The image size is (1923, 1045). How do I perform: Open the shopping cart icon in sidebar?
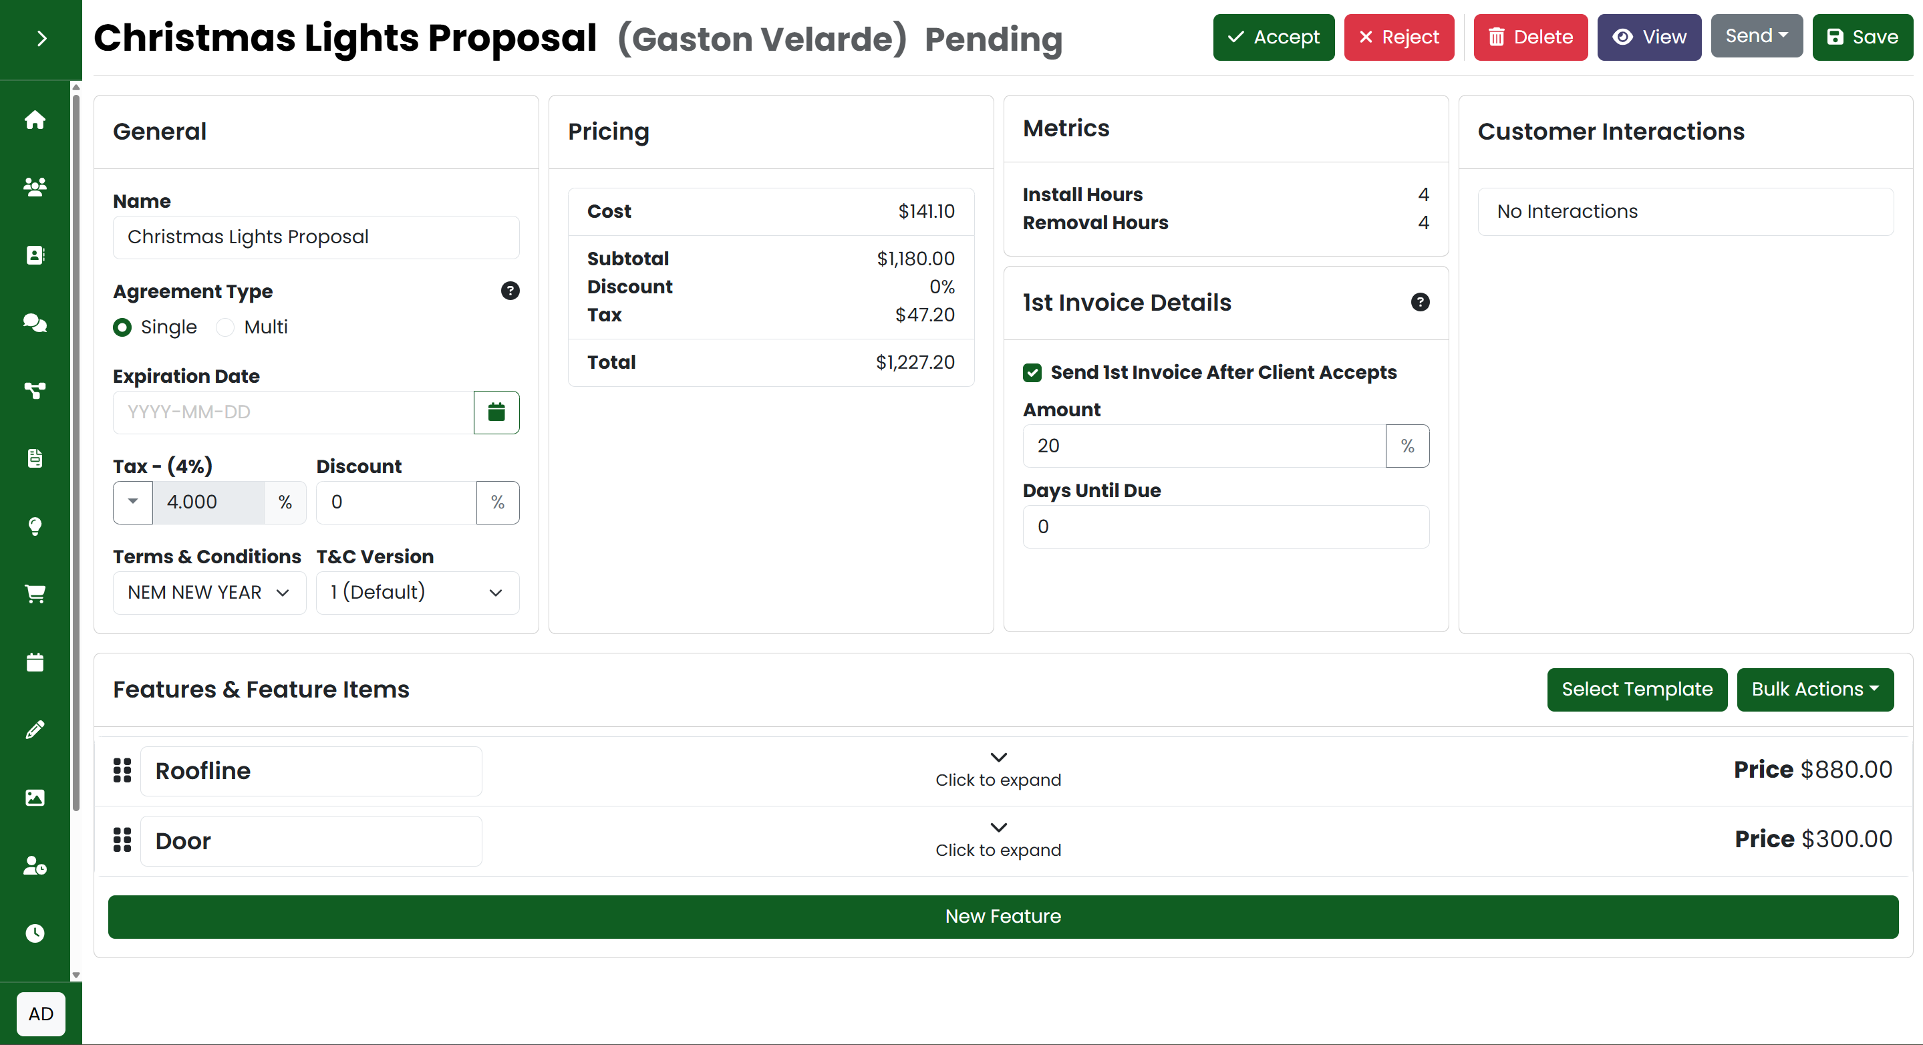(35, 594)
